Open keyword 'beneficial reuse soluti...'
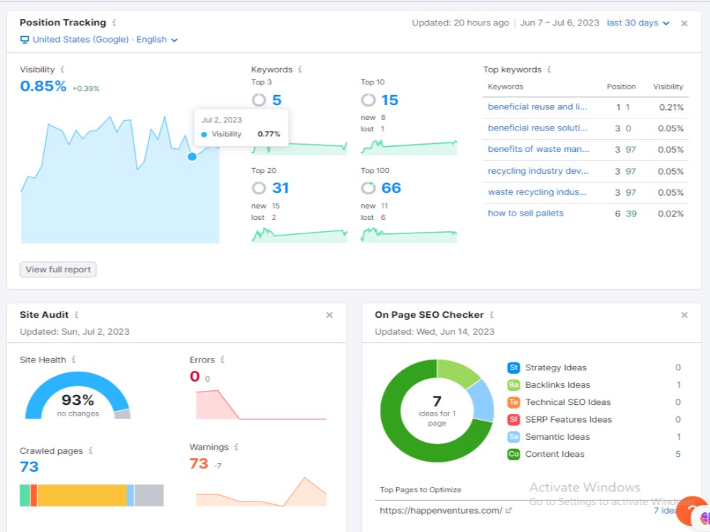The width and height of the screenshot is (710, 532). pos(537,128)
